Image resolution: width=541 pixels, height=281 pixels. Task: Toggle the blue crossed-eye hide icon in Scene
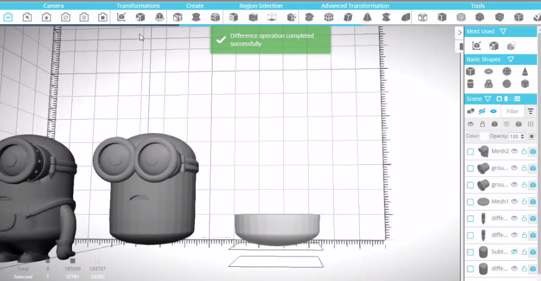(482, 111)
